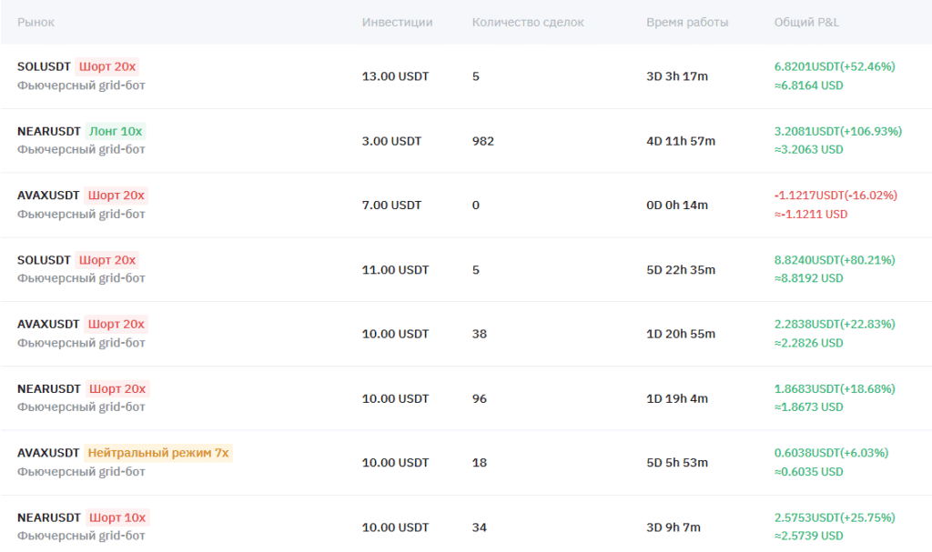The width and height of the screenshot is (932, 552).
Task: Select the runtime 4D 11h 57m
Action: coord(681,141)
